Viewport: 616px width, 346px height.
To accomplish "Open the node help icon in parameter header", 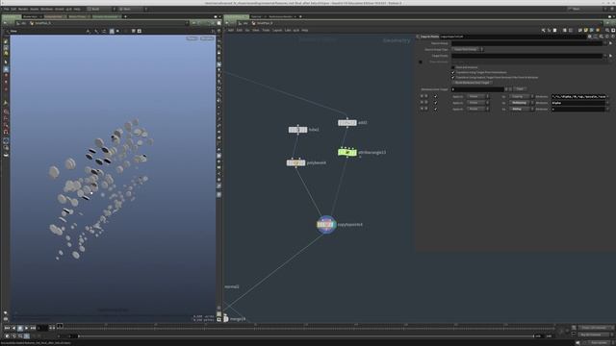I will coord(612,37).
